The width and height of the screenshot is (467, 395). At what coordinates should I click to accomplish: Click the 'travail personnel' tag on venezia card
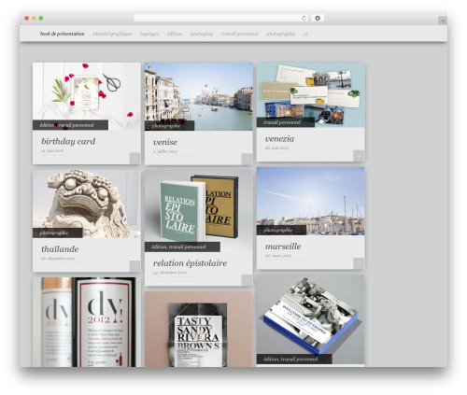point(286,122)
